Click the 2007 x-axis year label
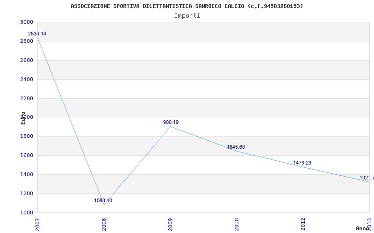Screen dimensions: 374x233 [37, 224]
